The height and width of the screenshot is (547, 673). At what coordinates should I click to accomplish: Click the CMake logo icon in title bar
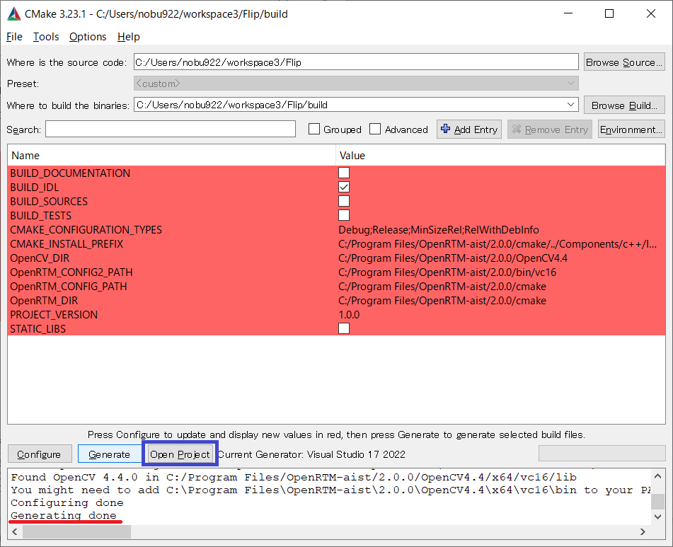(x=14, y=13)
